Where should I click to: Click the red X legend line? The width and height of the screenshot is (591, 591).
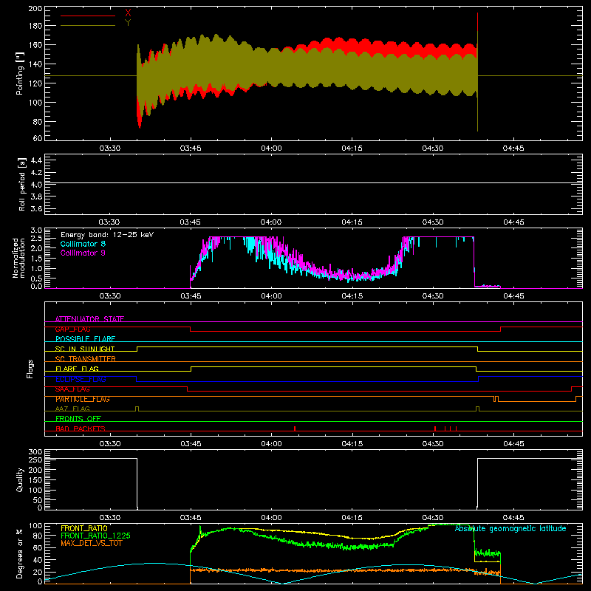point(87,16)
